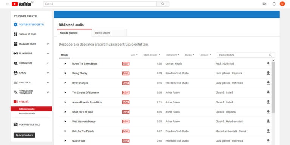This screenshot has height=145, width=290.
Task: Open the account avatar menu
Action: 282,4
